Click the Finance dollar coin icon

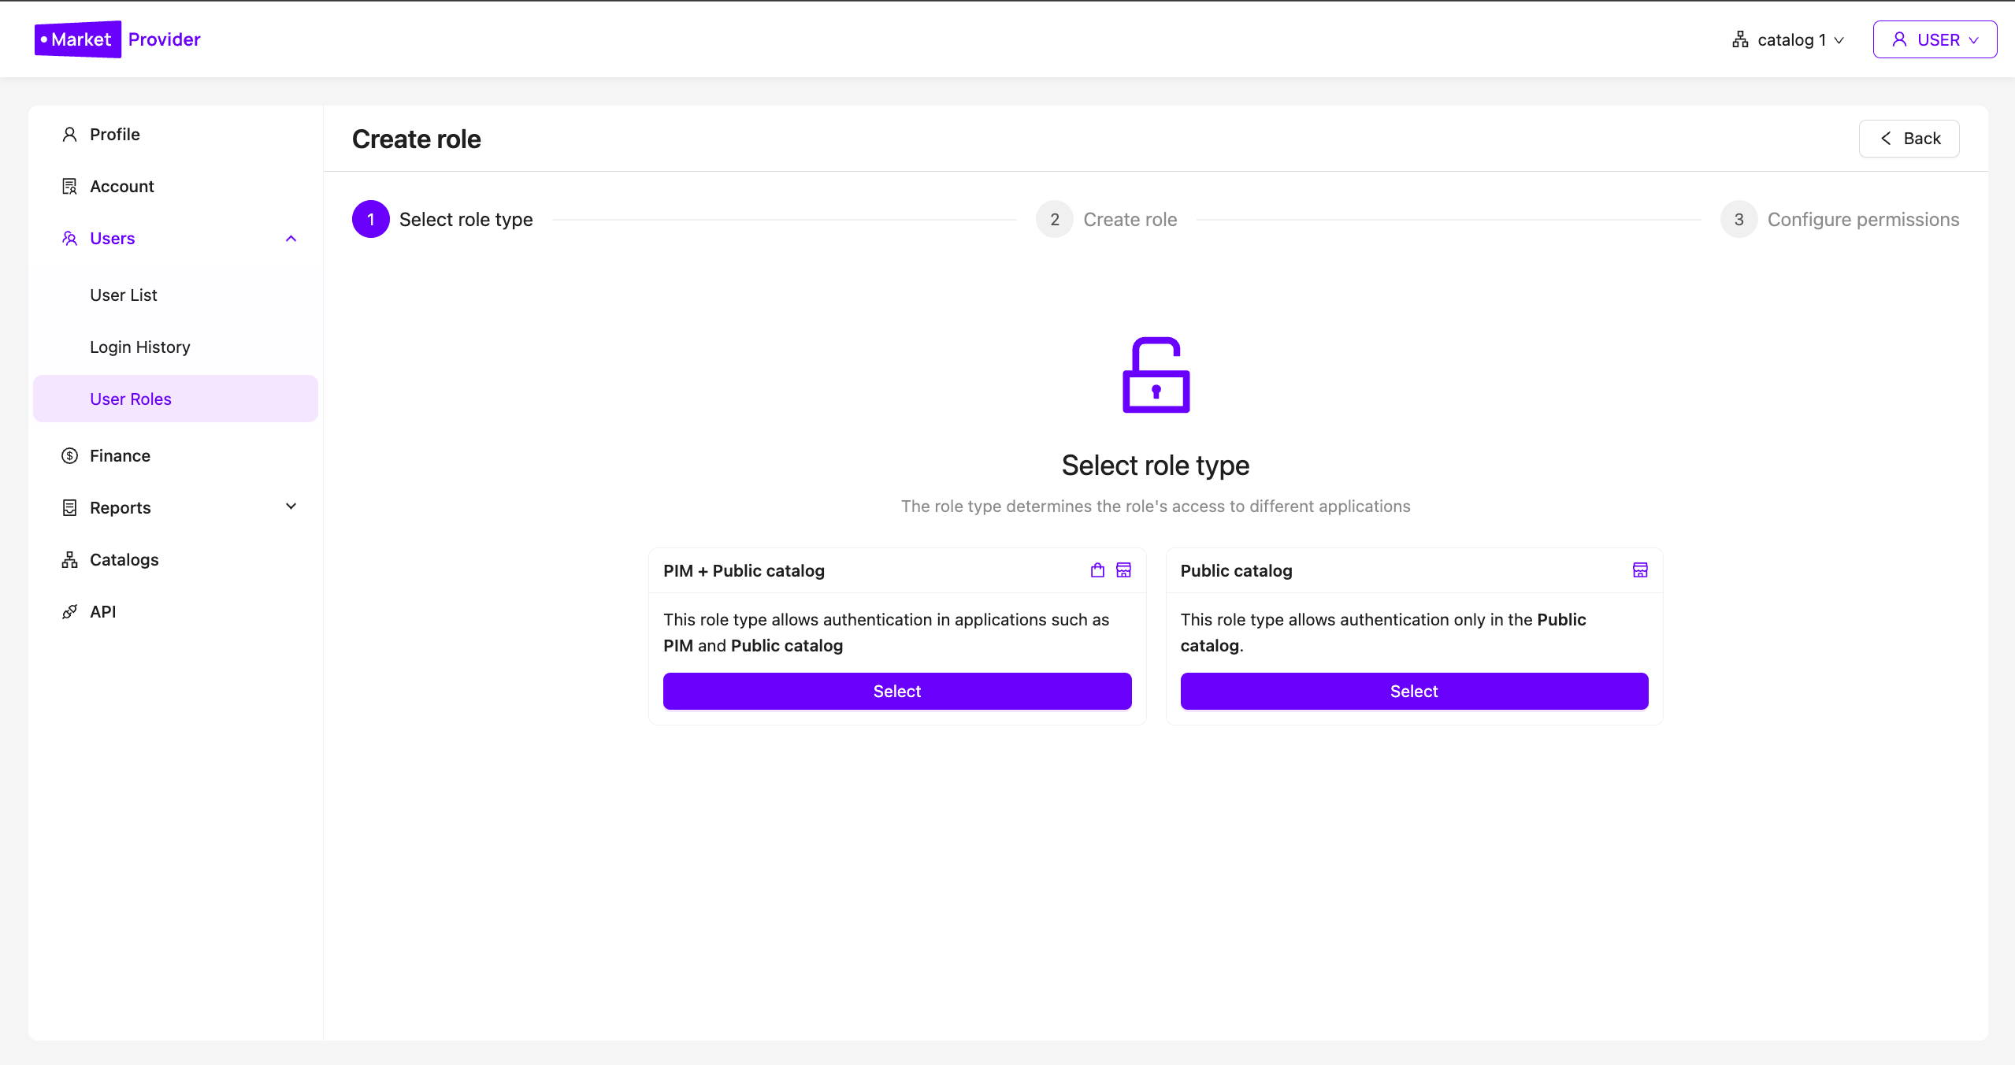pos(69,456)
